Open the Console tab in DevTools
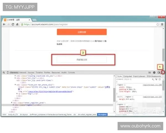Viewport: 166px width, 133px height. 71,72
